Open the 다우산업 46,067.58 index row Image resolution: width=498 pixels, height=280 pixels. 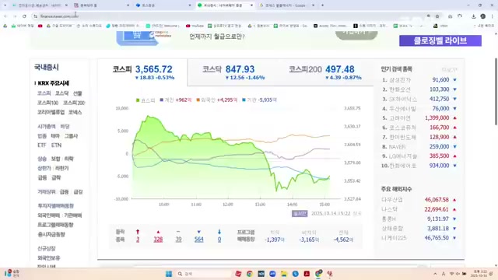(x=419, y=200)
